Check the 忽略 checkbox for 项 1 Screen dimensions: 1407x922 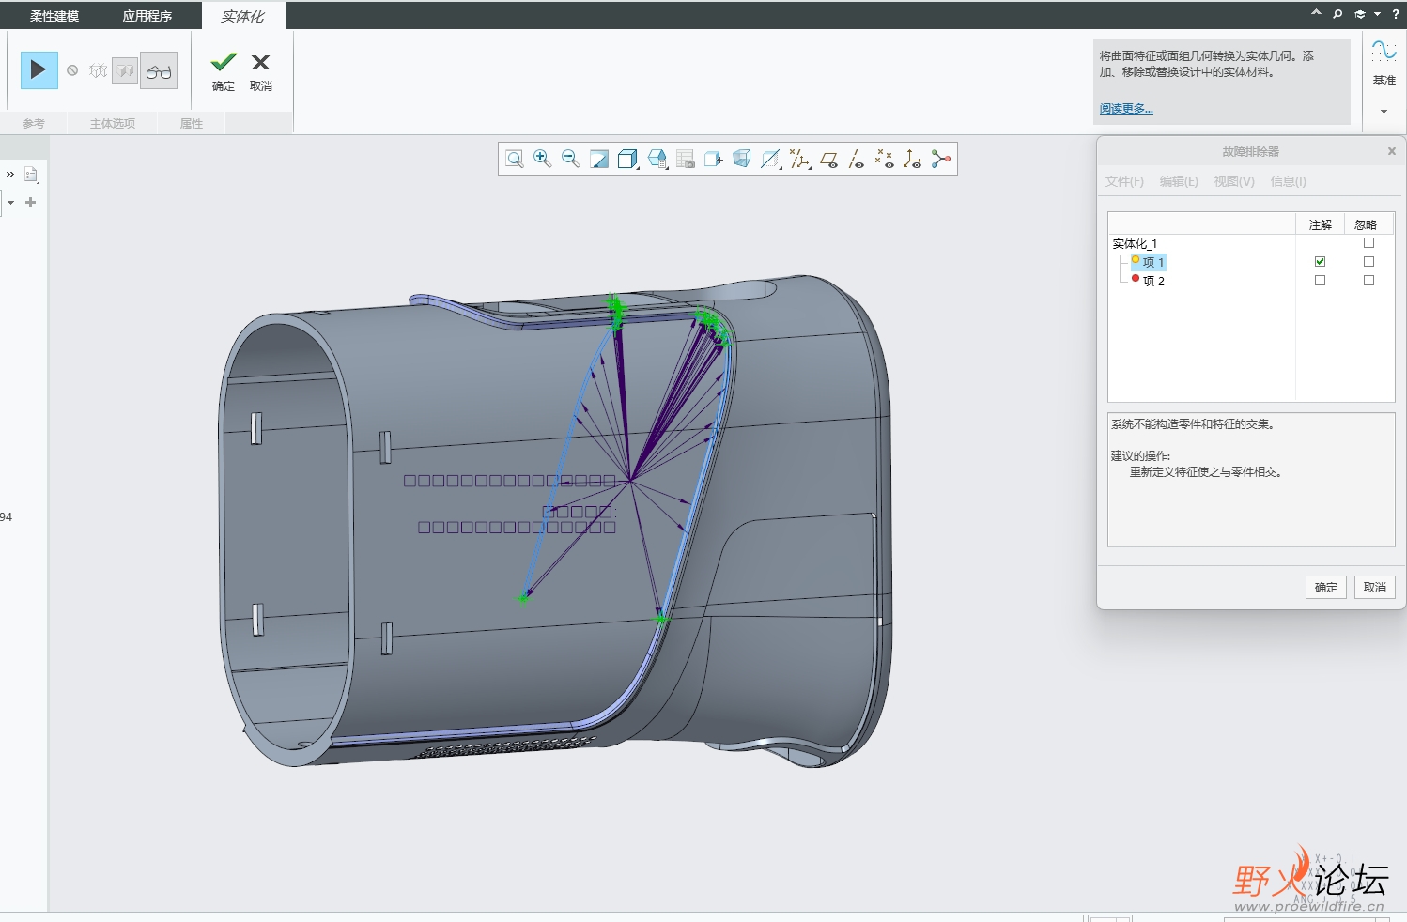click(x=1368, y=261)
